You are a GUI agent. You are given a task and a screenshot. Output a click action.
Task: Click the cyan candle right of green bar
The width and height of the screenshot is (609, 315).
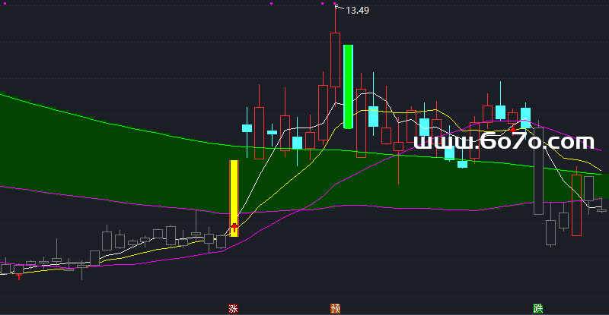tap(373, 116)
